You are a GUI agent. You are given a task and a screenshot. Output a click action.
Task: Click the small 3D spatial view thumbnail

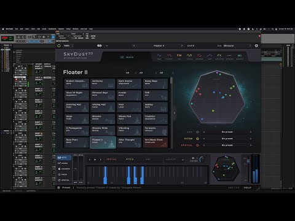(226, 168)
